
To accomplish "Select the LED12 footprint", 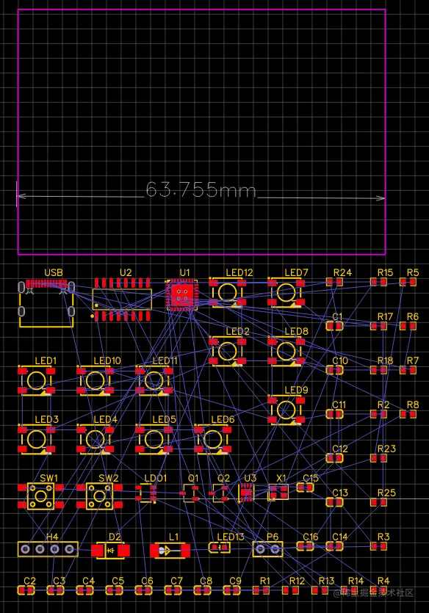I will click(x=227, y=292).
